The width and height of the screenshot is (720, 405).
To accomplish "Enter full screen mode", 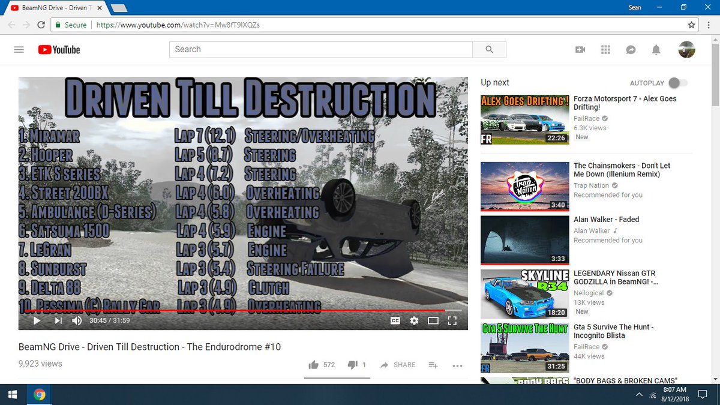I will coord(452,320).
